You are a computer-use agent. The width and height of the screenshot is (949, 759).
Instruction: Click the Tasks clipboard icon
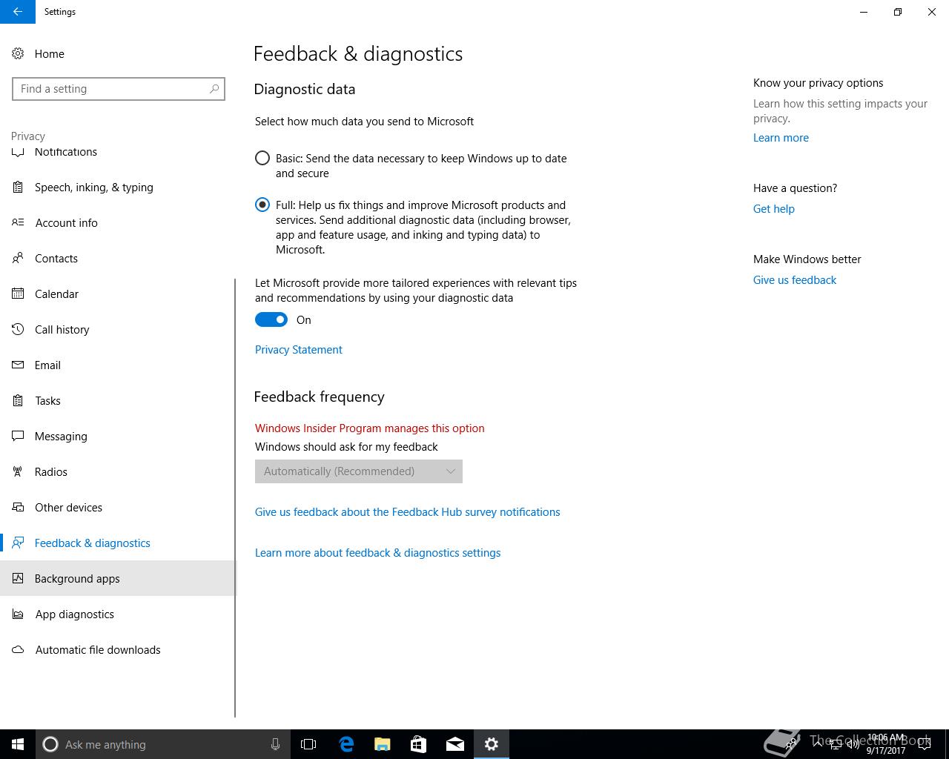point(18,401)
